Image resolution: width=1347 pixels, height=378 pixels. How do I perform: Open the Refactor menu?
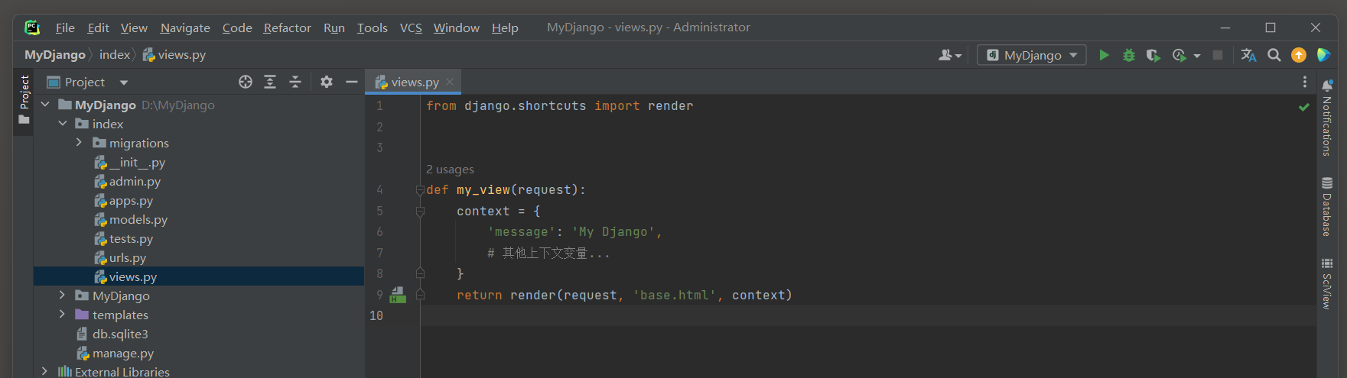coord(288,27)
